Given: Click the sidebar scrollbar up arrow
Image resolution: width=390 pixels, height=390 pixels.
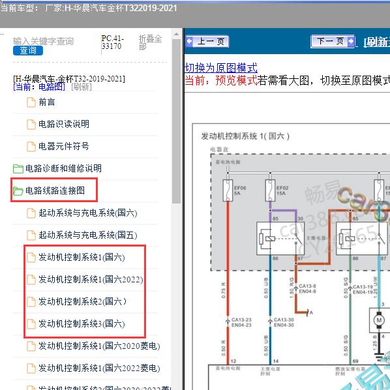Looking at the screenshot, I should point(176,34).
